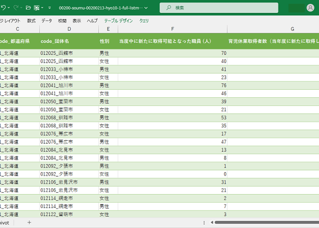Select column D header
Screen dimensions: 319x228
point(69,29)
